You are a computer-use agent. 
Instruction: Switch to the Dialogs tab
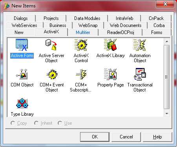[21, 18]
